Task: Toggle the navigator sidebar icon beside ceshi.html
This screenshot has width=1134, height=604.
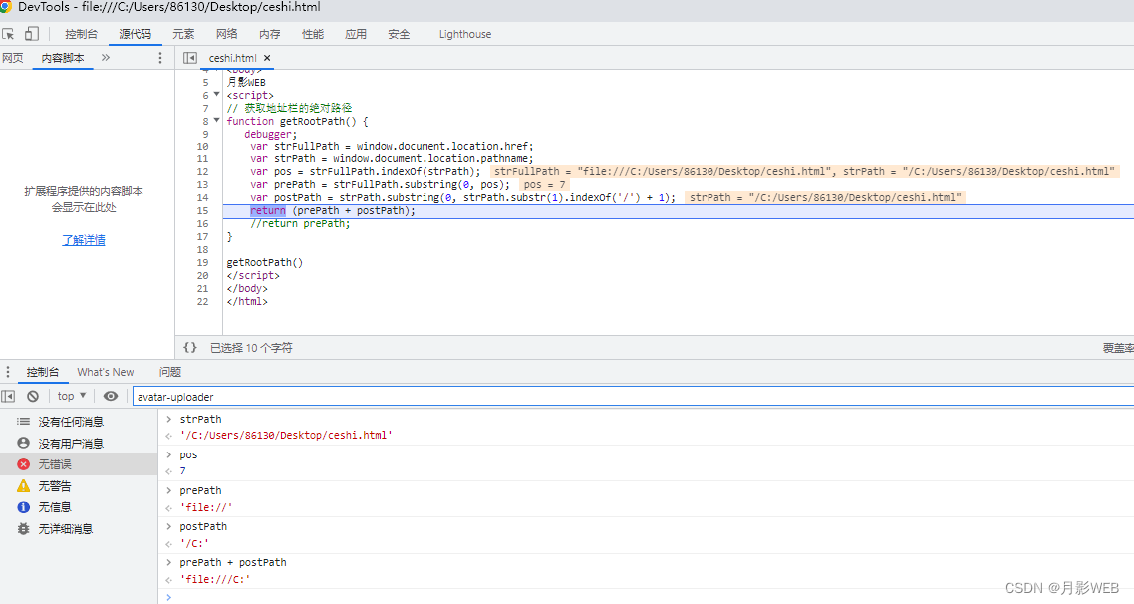Action: (x=190, y=58)
